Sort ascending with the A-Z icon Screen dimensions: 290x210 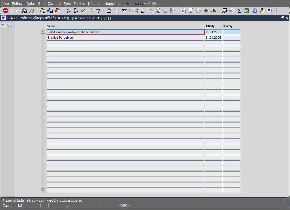tap(68, 11)
